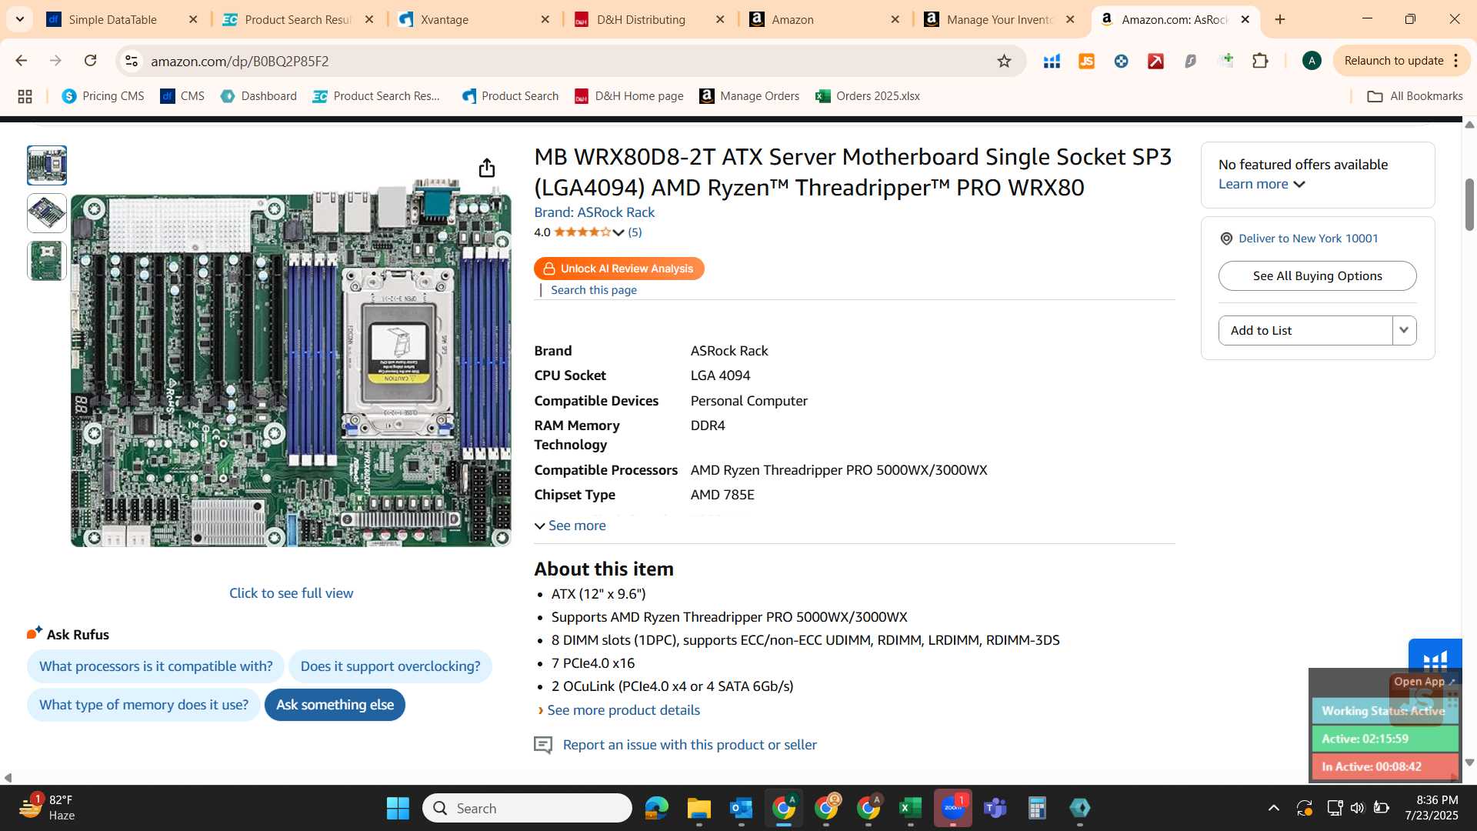
Task: Click the green plus extension icon
Action: (1226, 60)
